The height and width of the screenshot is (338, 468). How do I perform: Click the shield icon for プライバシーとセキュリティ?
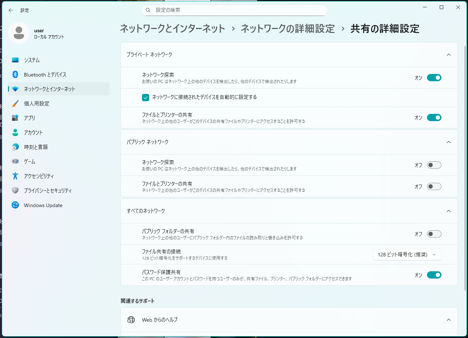coord(15,190)
